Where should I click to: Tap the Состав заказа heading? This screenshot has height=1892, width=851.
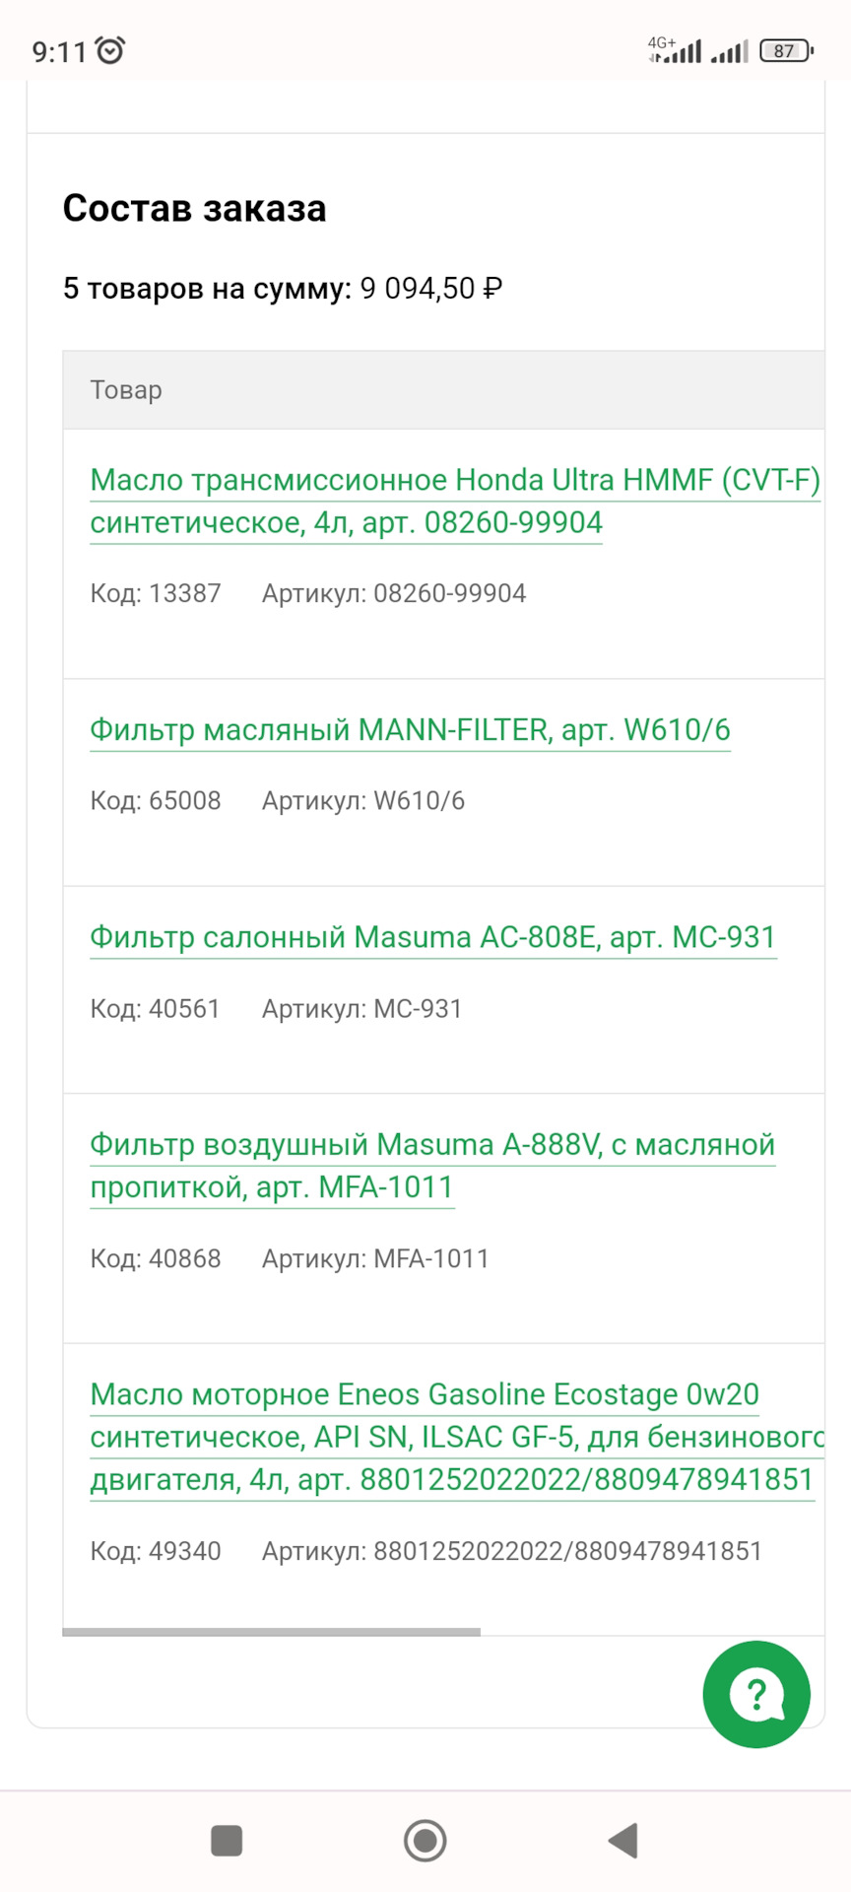[x=194, y=209]
